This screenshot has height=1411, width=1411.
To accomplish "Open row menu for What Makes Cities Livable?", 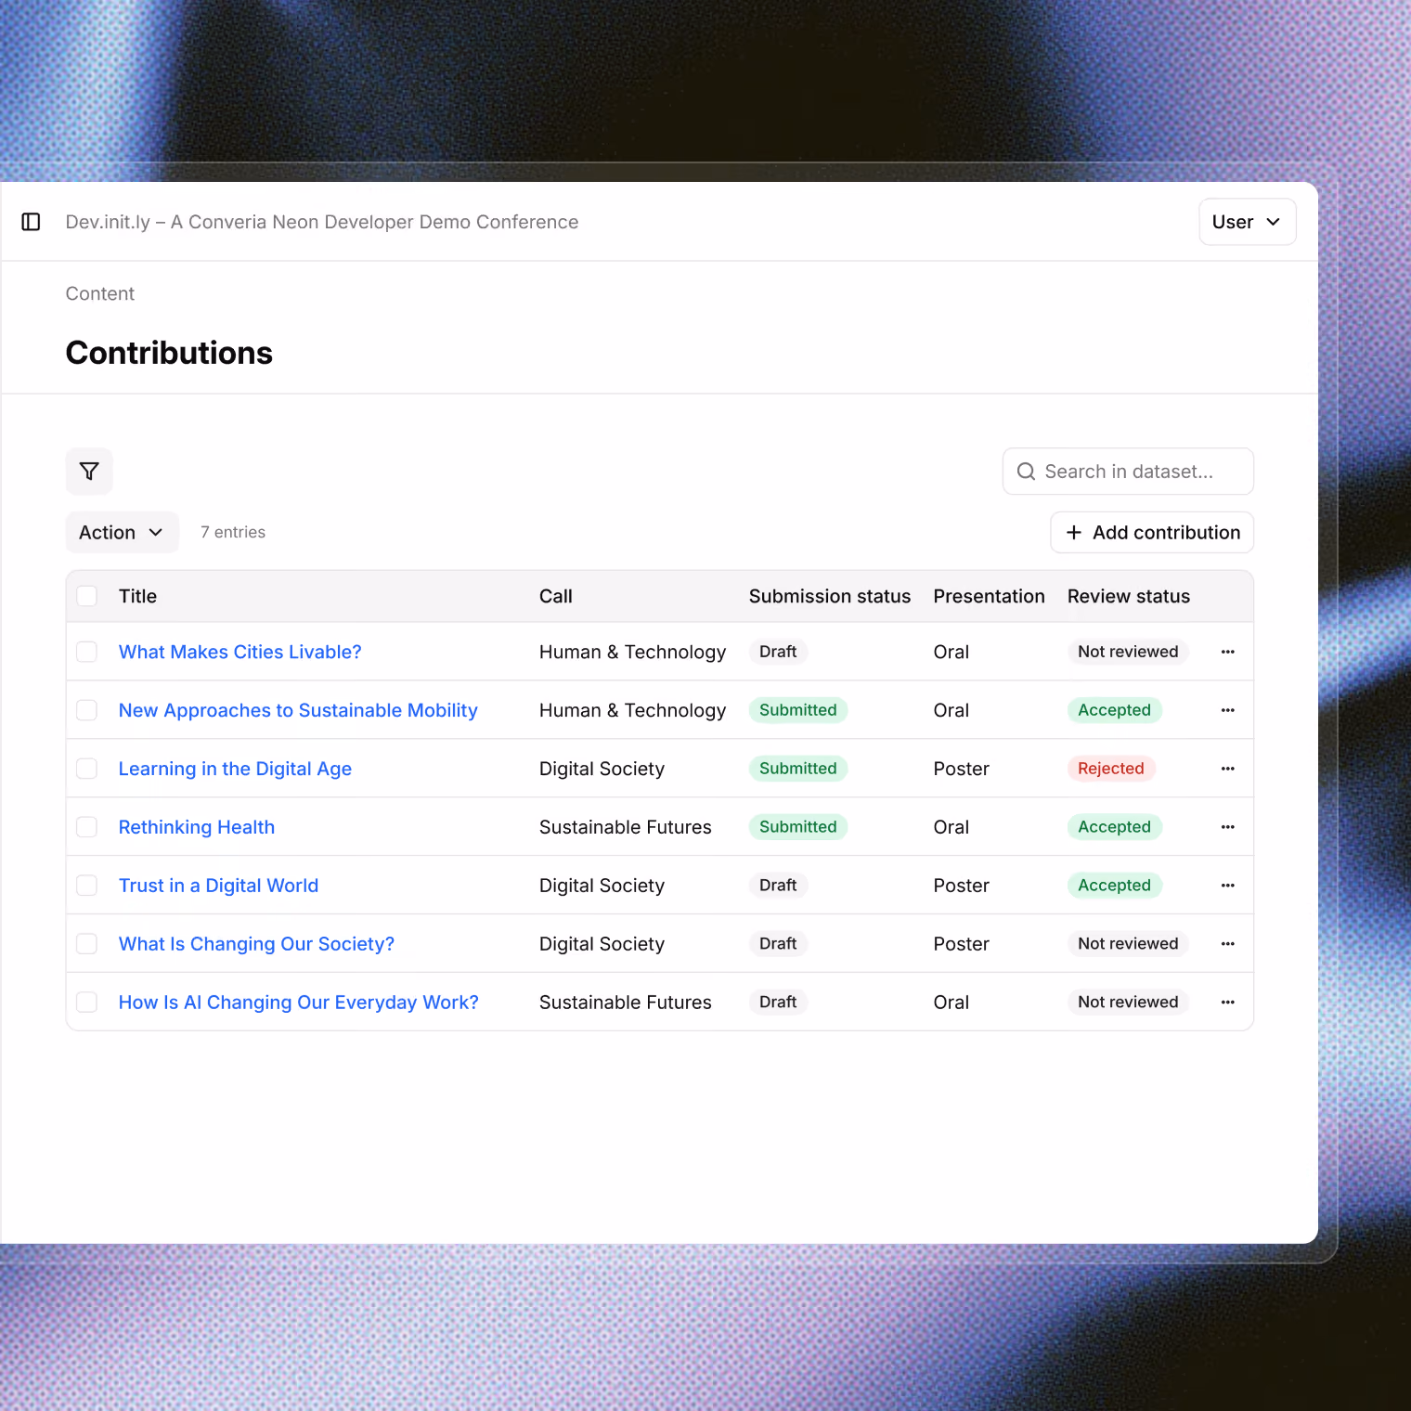I will pyautogui.click(x=1227, y=652).
